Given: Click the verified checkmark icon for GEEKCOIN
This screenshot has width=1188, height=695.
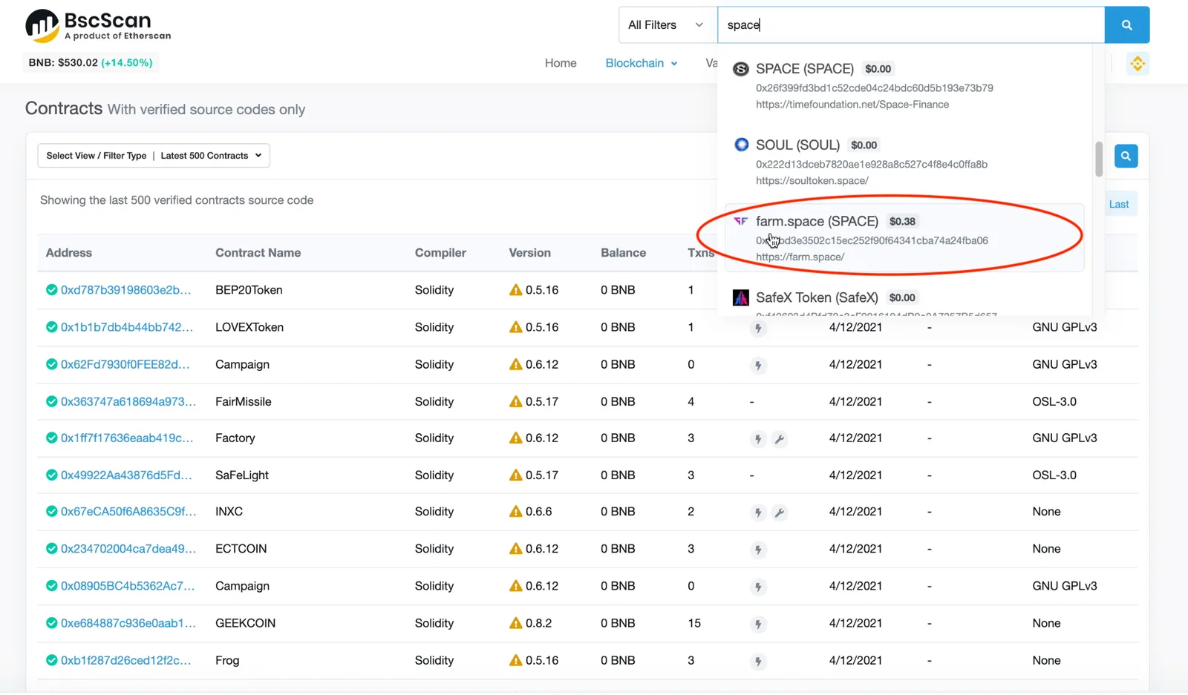Looking at the screenshot, I should click(x=51, y=623).
